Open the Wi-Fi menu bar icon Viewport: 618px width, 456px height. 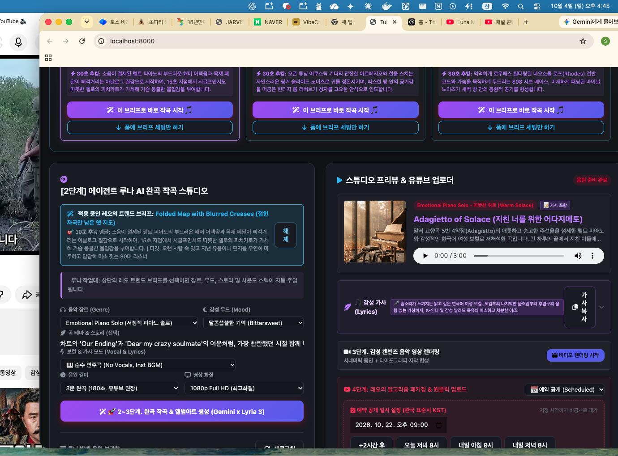[x=505, y=6]
